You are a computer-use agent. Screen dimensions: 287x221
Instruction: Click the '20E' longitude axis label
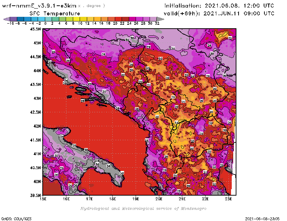pos(159,199)
